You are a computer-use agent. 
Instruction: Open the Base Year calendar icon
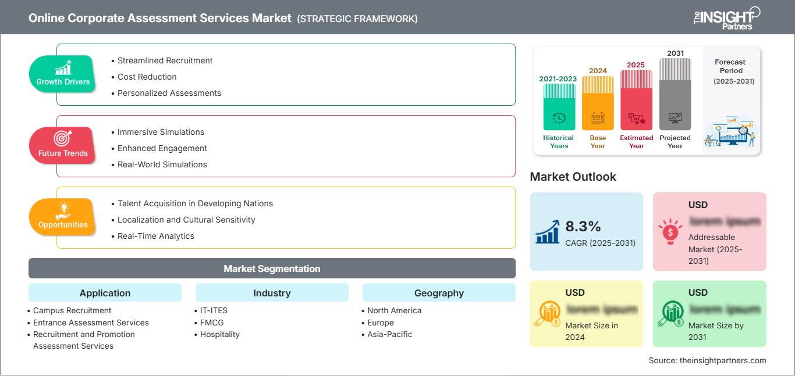597,117
